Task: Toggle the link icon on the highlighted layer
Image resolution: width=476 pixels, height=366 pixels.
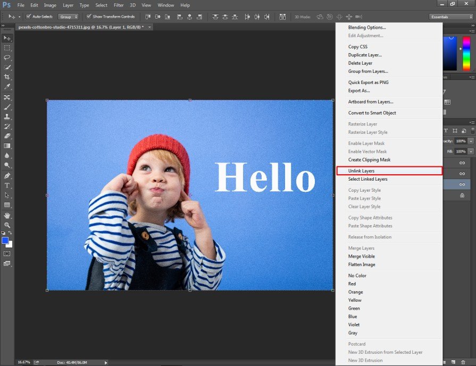Action: point(462,184)
